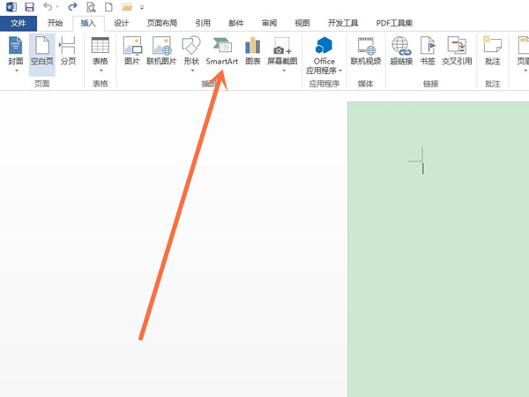Insert a page break with 分页
Screen dimensions: 529x397
click(x=68, y=51)
